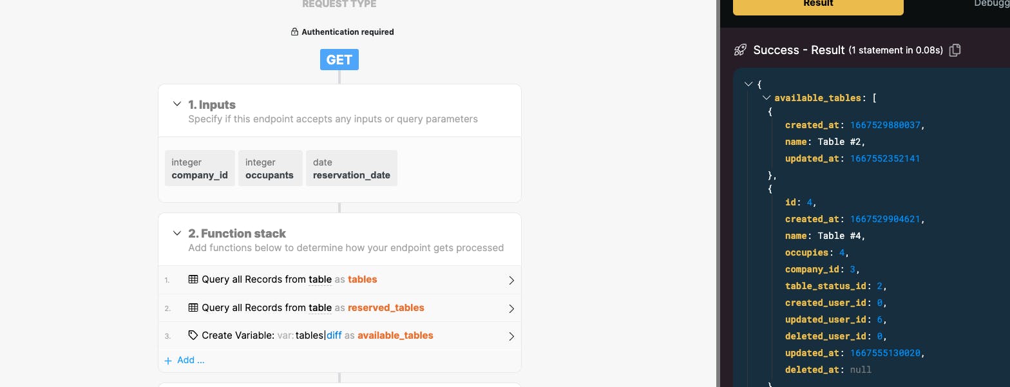Select the company_id integer input

click(x=200, y=169)
